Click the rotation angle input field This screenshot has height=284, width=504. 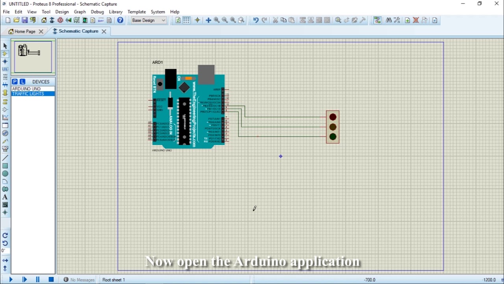click(x=5, y=251)
